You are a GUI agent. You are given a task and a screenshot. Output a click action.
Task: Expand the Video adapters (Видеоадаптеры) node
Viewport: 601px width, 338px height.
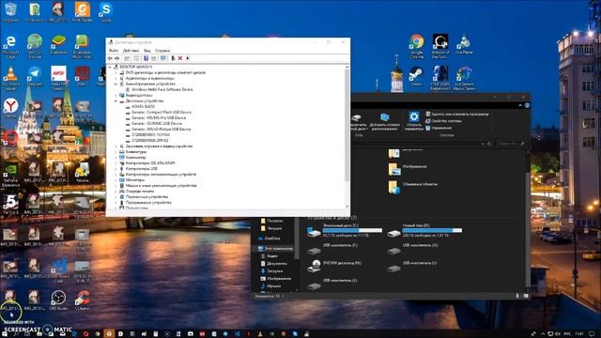click(x=116, y=95)
